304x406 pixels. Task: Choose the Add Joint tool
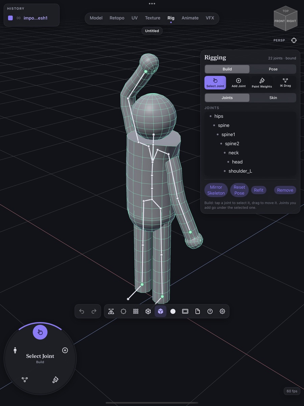[238, 83]
